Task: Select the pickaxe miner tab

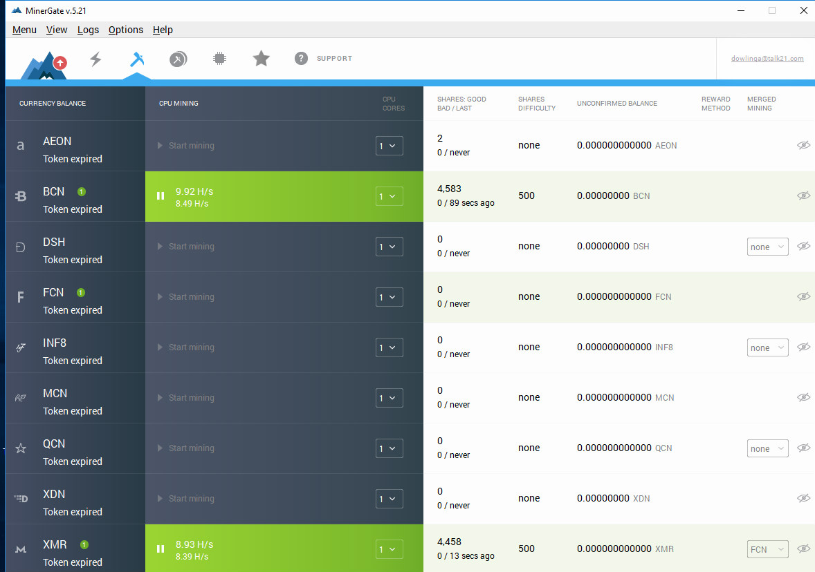Action: coord(137,59)
